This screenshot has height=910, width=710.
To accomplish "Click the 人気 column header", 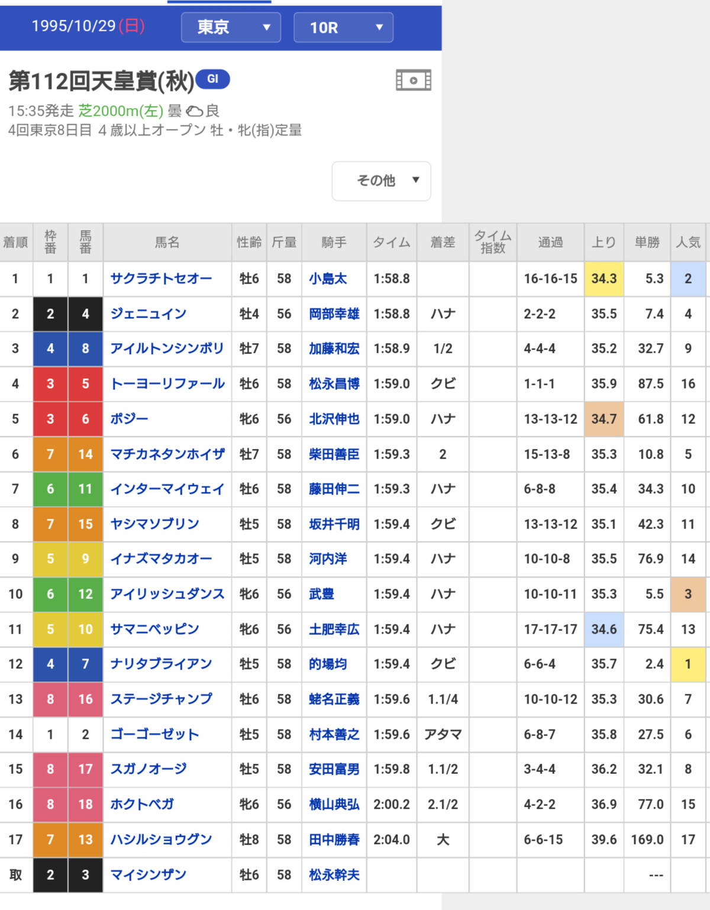I will pyautogui.click(x=688, y=242).
